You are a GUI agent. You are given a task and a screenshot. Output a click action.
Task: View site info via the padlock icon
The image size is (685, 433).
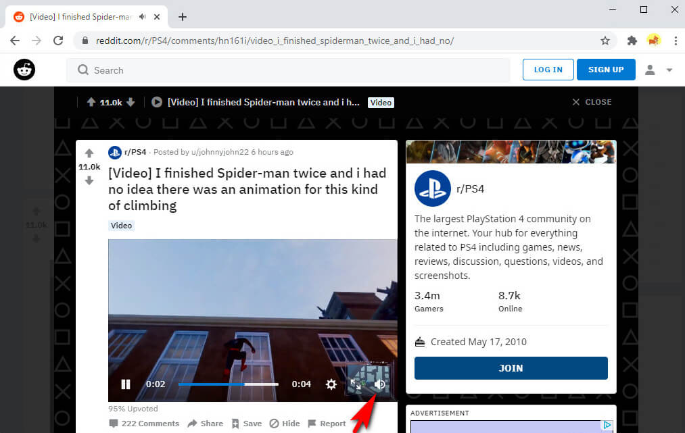[x=85, y=41]
